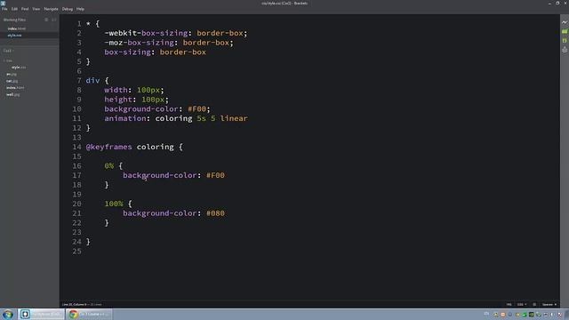Click '-moz-box-sizing' on line 3
The width and height of the screenshot is (569, 320).
pos(139,43)
